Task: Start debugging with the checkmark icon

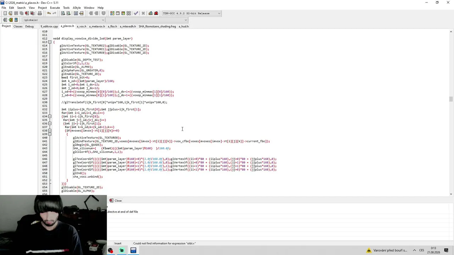Action: pyautogui.click(x=136, y=13)
